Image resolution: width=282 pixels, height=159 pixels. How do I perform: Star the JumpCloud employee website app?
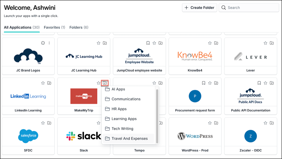coord(154,43)
